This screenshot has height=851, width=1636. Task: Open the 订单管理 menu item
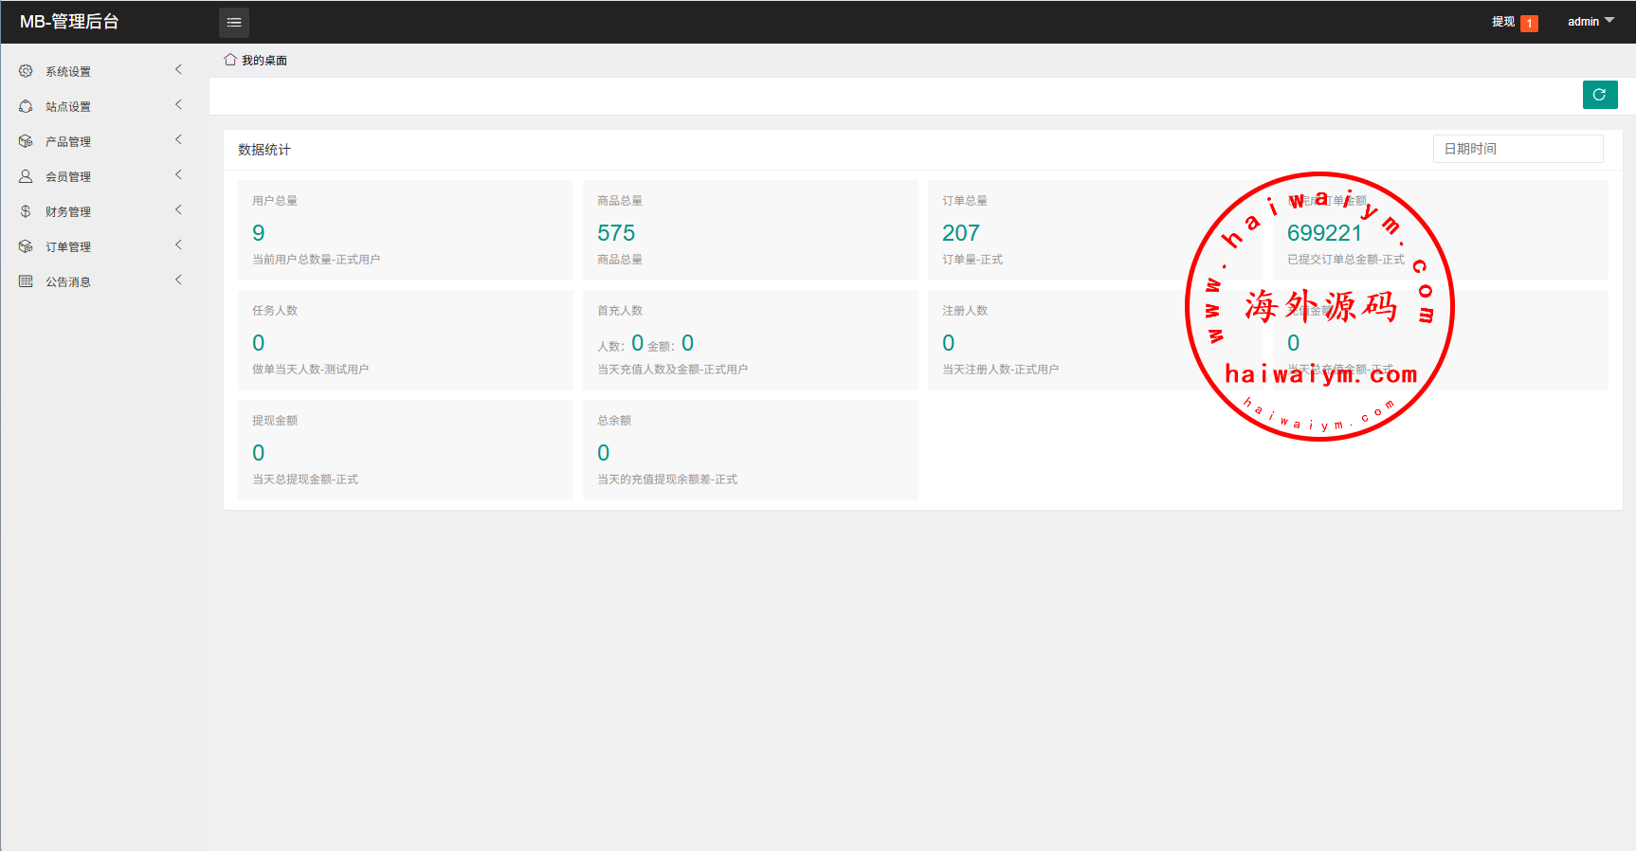68,247
